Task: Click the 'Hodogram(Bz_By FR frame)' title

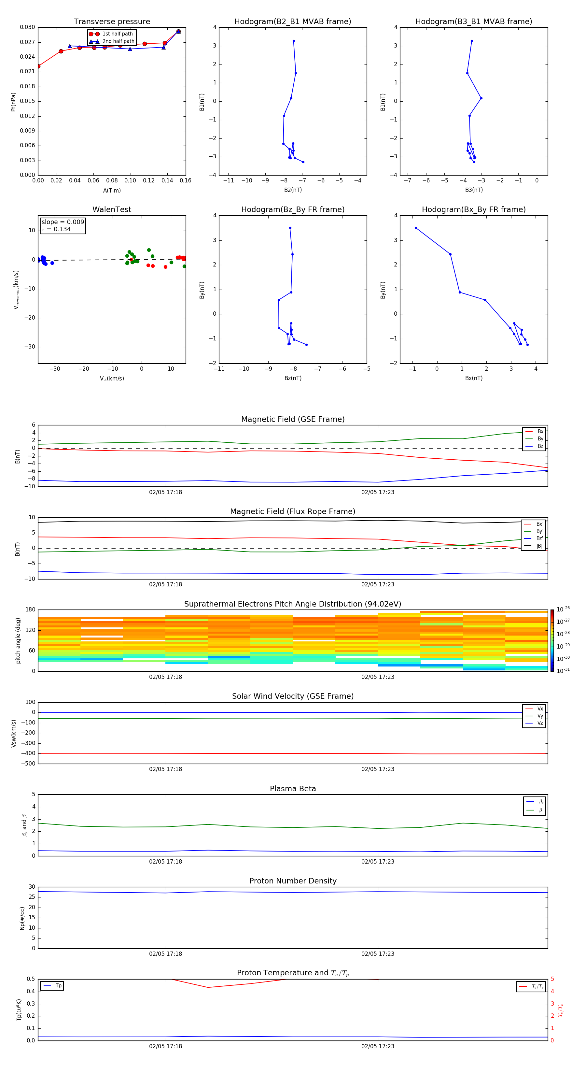Action: [x=293, y=209]
